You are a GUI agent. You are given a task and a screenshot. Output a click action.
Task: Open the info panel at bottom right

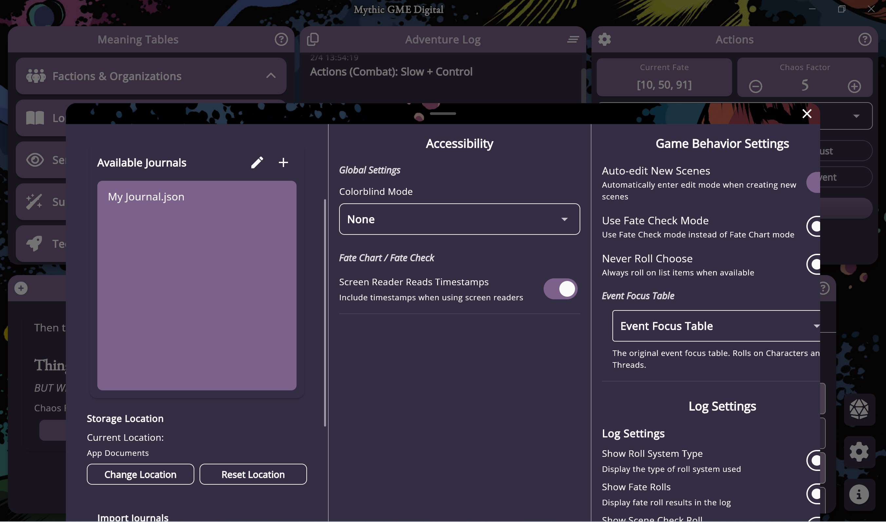pyautogui.click(x=859, y=494)
